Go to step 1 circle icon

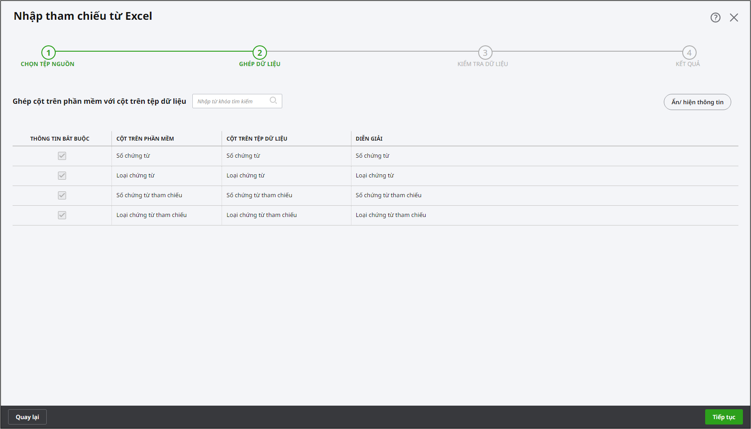(x=49, y=53)
